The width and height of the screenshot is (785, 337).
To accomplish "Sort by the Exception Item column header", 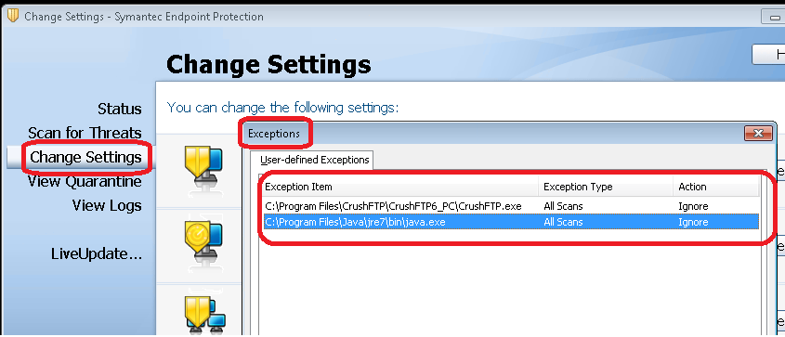I will (x=399, y=187).
